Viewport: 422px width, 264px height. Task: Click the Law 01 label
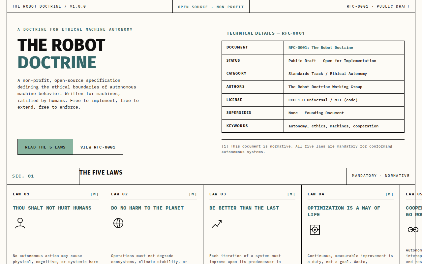pos(21,194)
